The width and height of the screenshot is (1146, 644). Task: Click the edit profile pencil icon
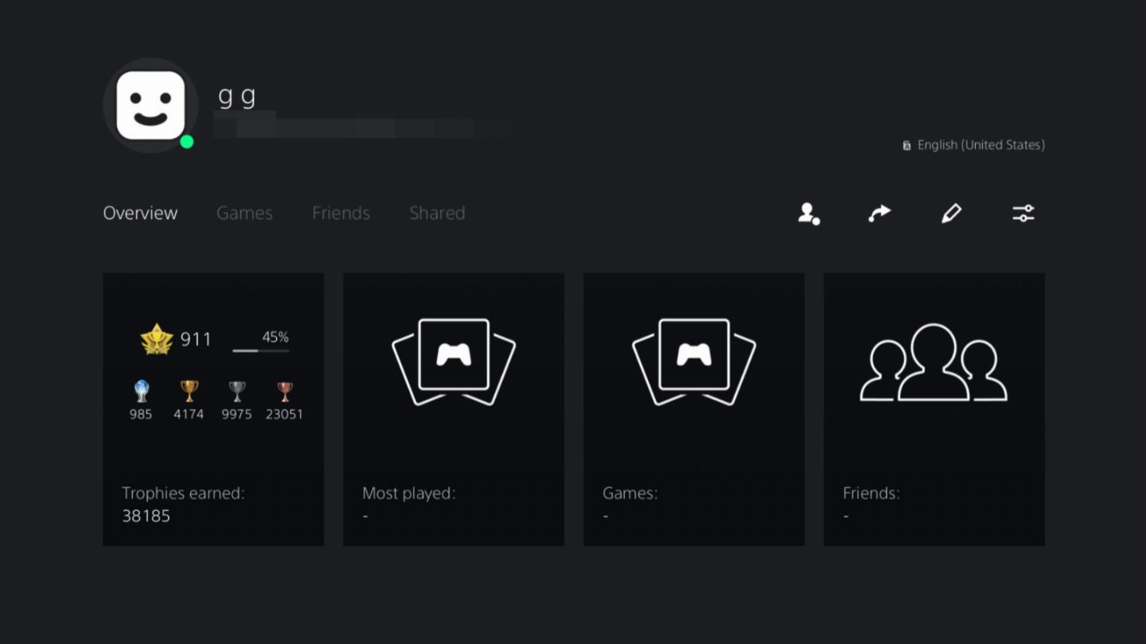click(x=951, y=213)
